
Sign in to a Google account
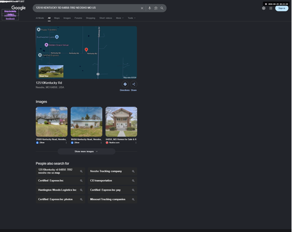[x=281, y=8]
